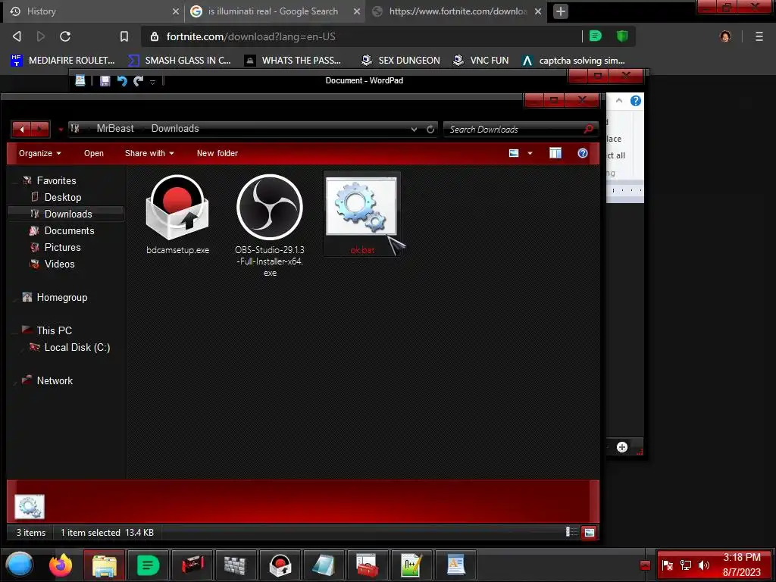
Task: Click the green shield extension icon
Action: [x=622, y=36]
